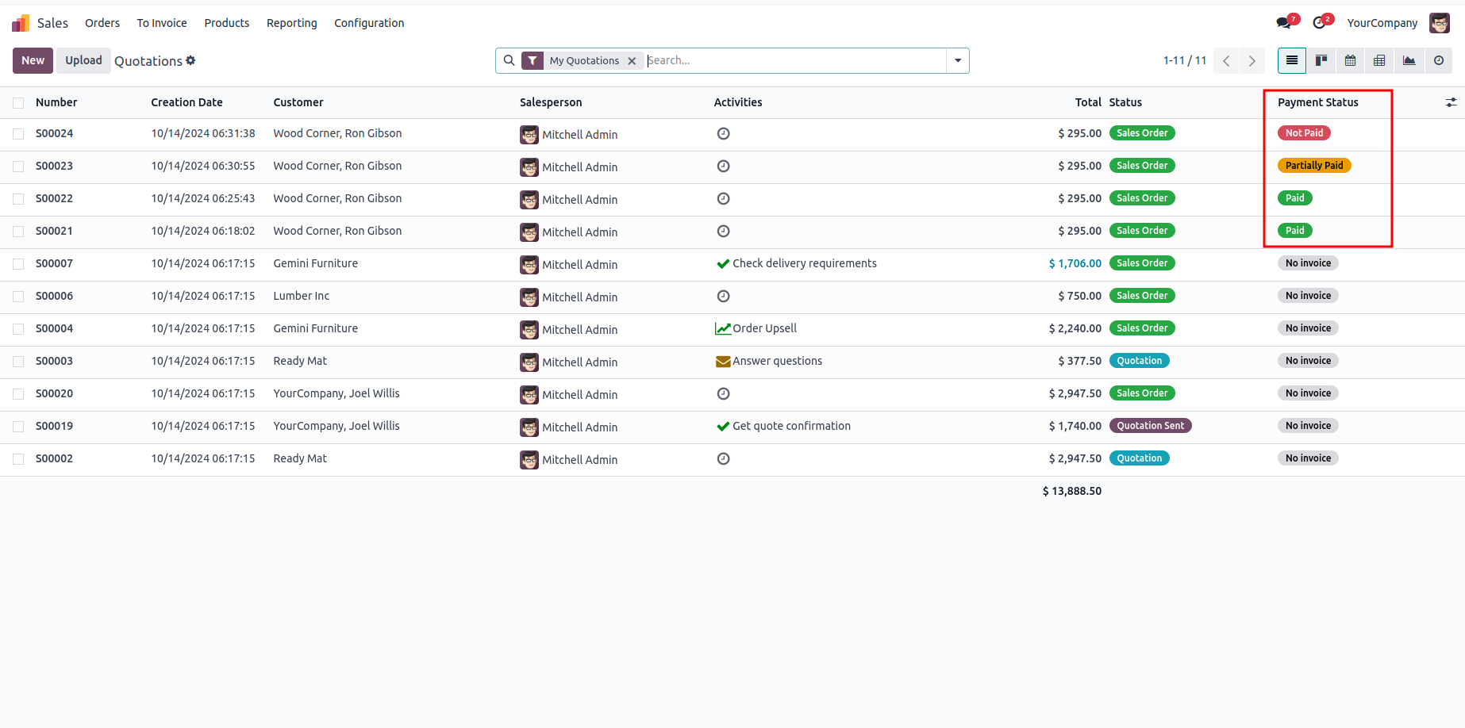Focus the search input field

795,60
